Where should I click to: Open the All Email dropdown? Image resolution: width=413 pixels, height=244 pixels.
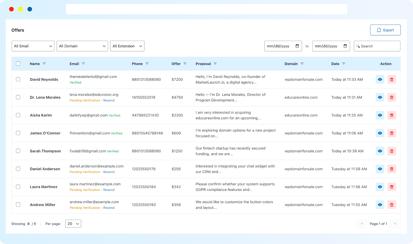point(33,46)
